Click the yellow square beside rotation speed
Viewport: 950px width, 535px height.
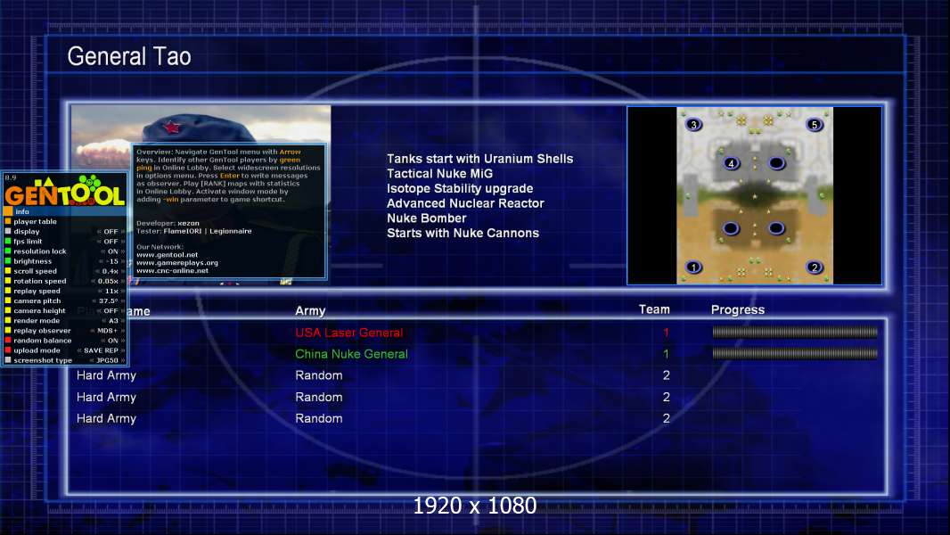point(8,281)
